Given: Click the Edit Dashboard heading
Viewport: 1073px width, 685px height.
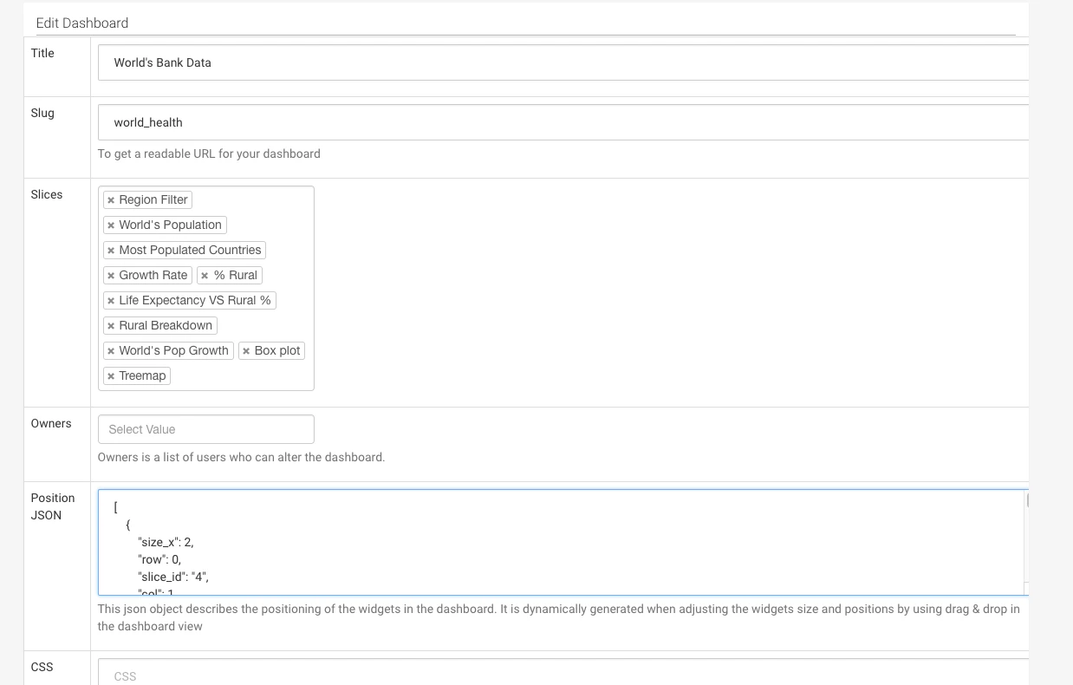Looking at the screenshot, I should pyautogui.click(x=82, y=23).
